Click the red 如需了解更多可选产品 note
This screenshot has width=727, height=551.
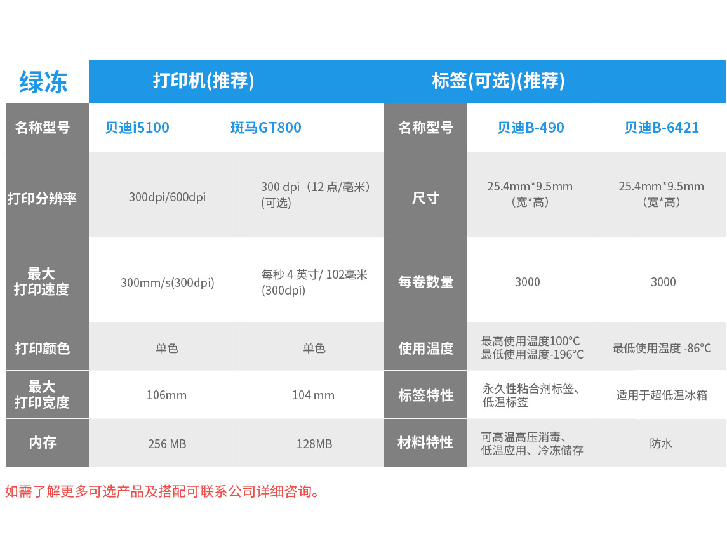pos(163,491)
